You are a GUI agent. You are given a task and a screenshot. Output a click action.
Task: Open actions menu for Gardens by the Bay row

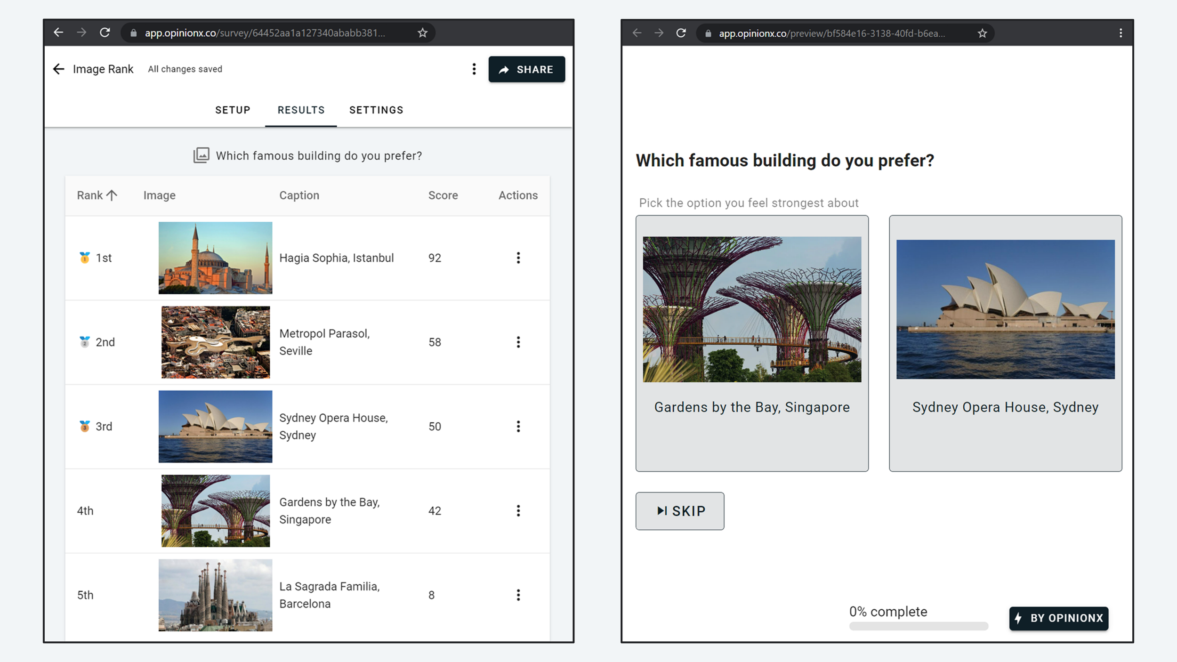pyautogui.click(x=518, y=510)
